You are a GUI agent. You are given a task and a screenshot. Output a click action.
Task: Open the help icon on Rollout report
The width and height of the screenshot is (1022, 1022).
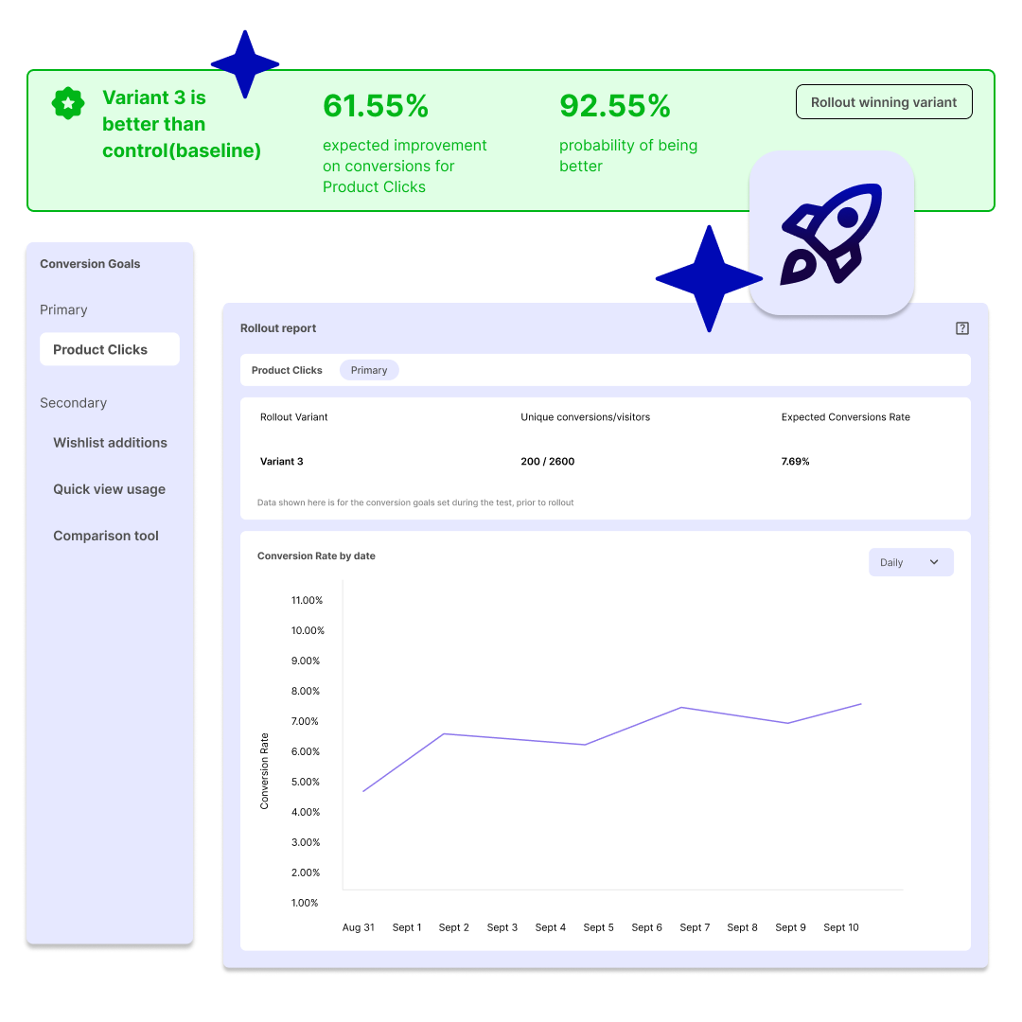tap(962, 327)
